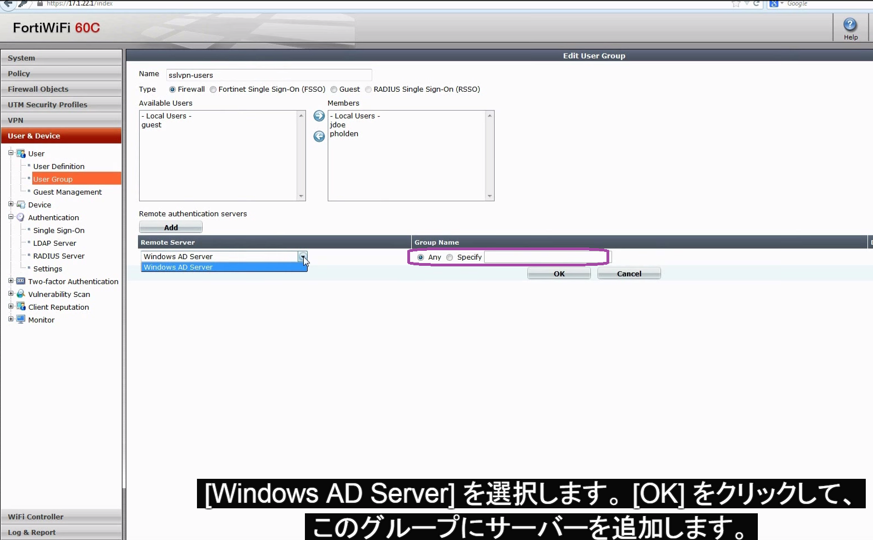This screenshot has height=540, width=873.
Task: Open the Firewall Objects section
Action: [61, 89]
